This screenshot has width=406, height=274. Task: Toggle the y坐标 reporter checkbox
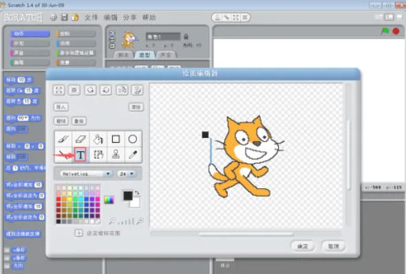coord(7,258)
